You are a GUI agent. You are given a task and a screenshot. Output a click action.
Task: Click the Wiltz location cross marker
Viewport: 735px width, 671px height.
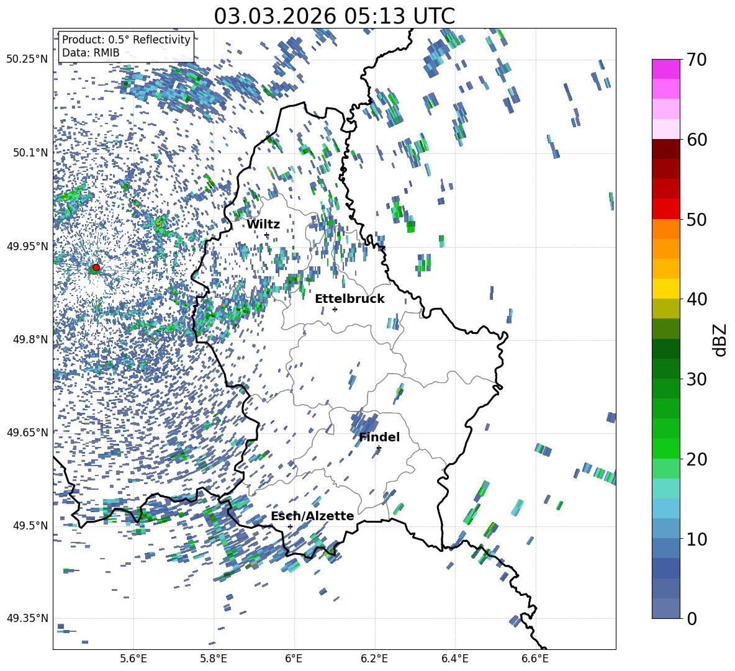tap(267, 235)
